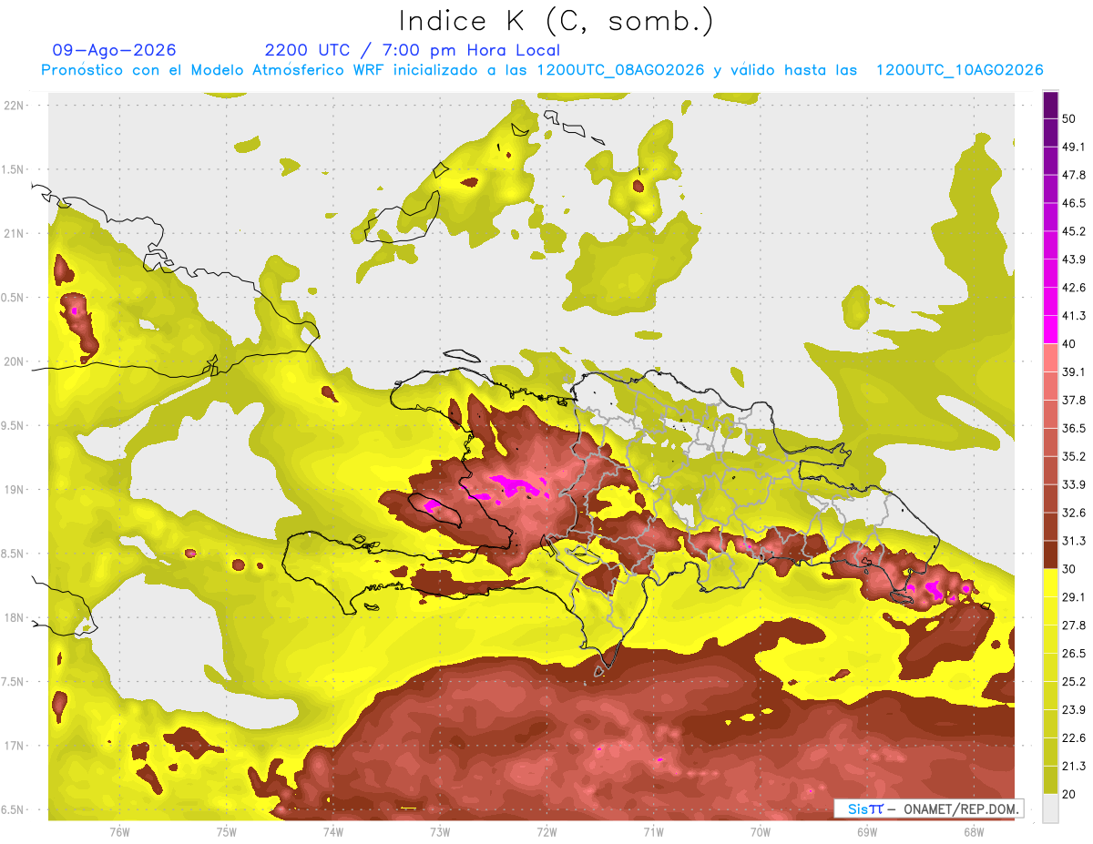Click the colorbar label '39.1'
Screen dimensions: 1093x844
pos(1074,371)
